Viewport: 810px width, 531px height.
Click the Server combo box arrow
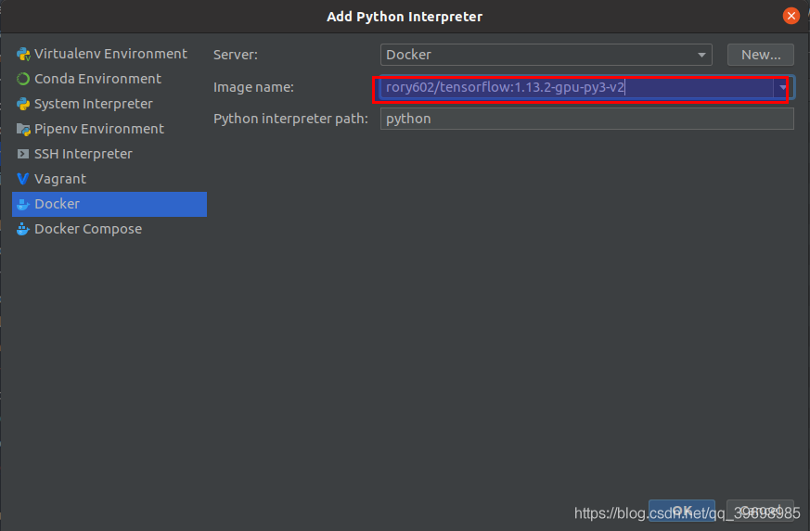coord(702,55)
